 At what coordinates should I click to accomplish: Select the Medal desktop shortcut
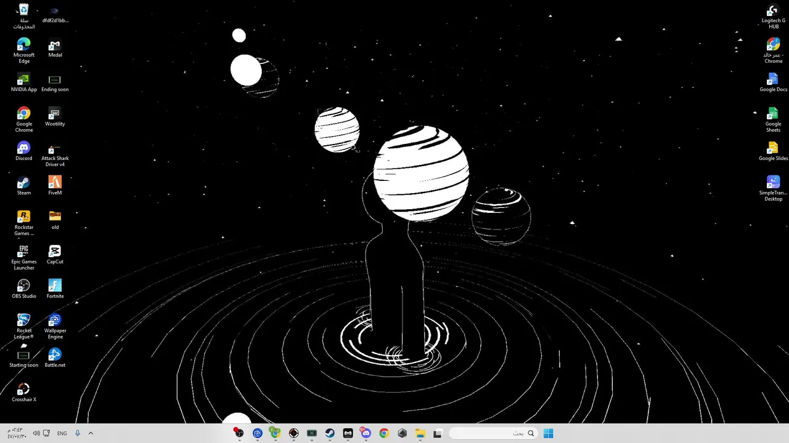click(x=55, y=49)
